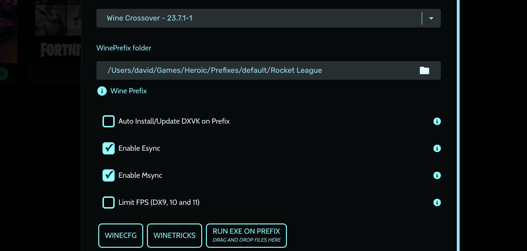
Task: Open the WINECFG tool
Action: tap(121, 236)
